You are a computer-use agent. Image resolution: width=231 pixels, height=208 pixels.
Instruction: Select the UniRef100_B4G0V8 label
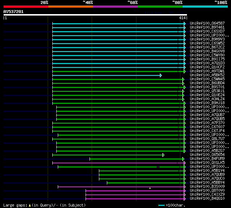pos(207,51)
